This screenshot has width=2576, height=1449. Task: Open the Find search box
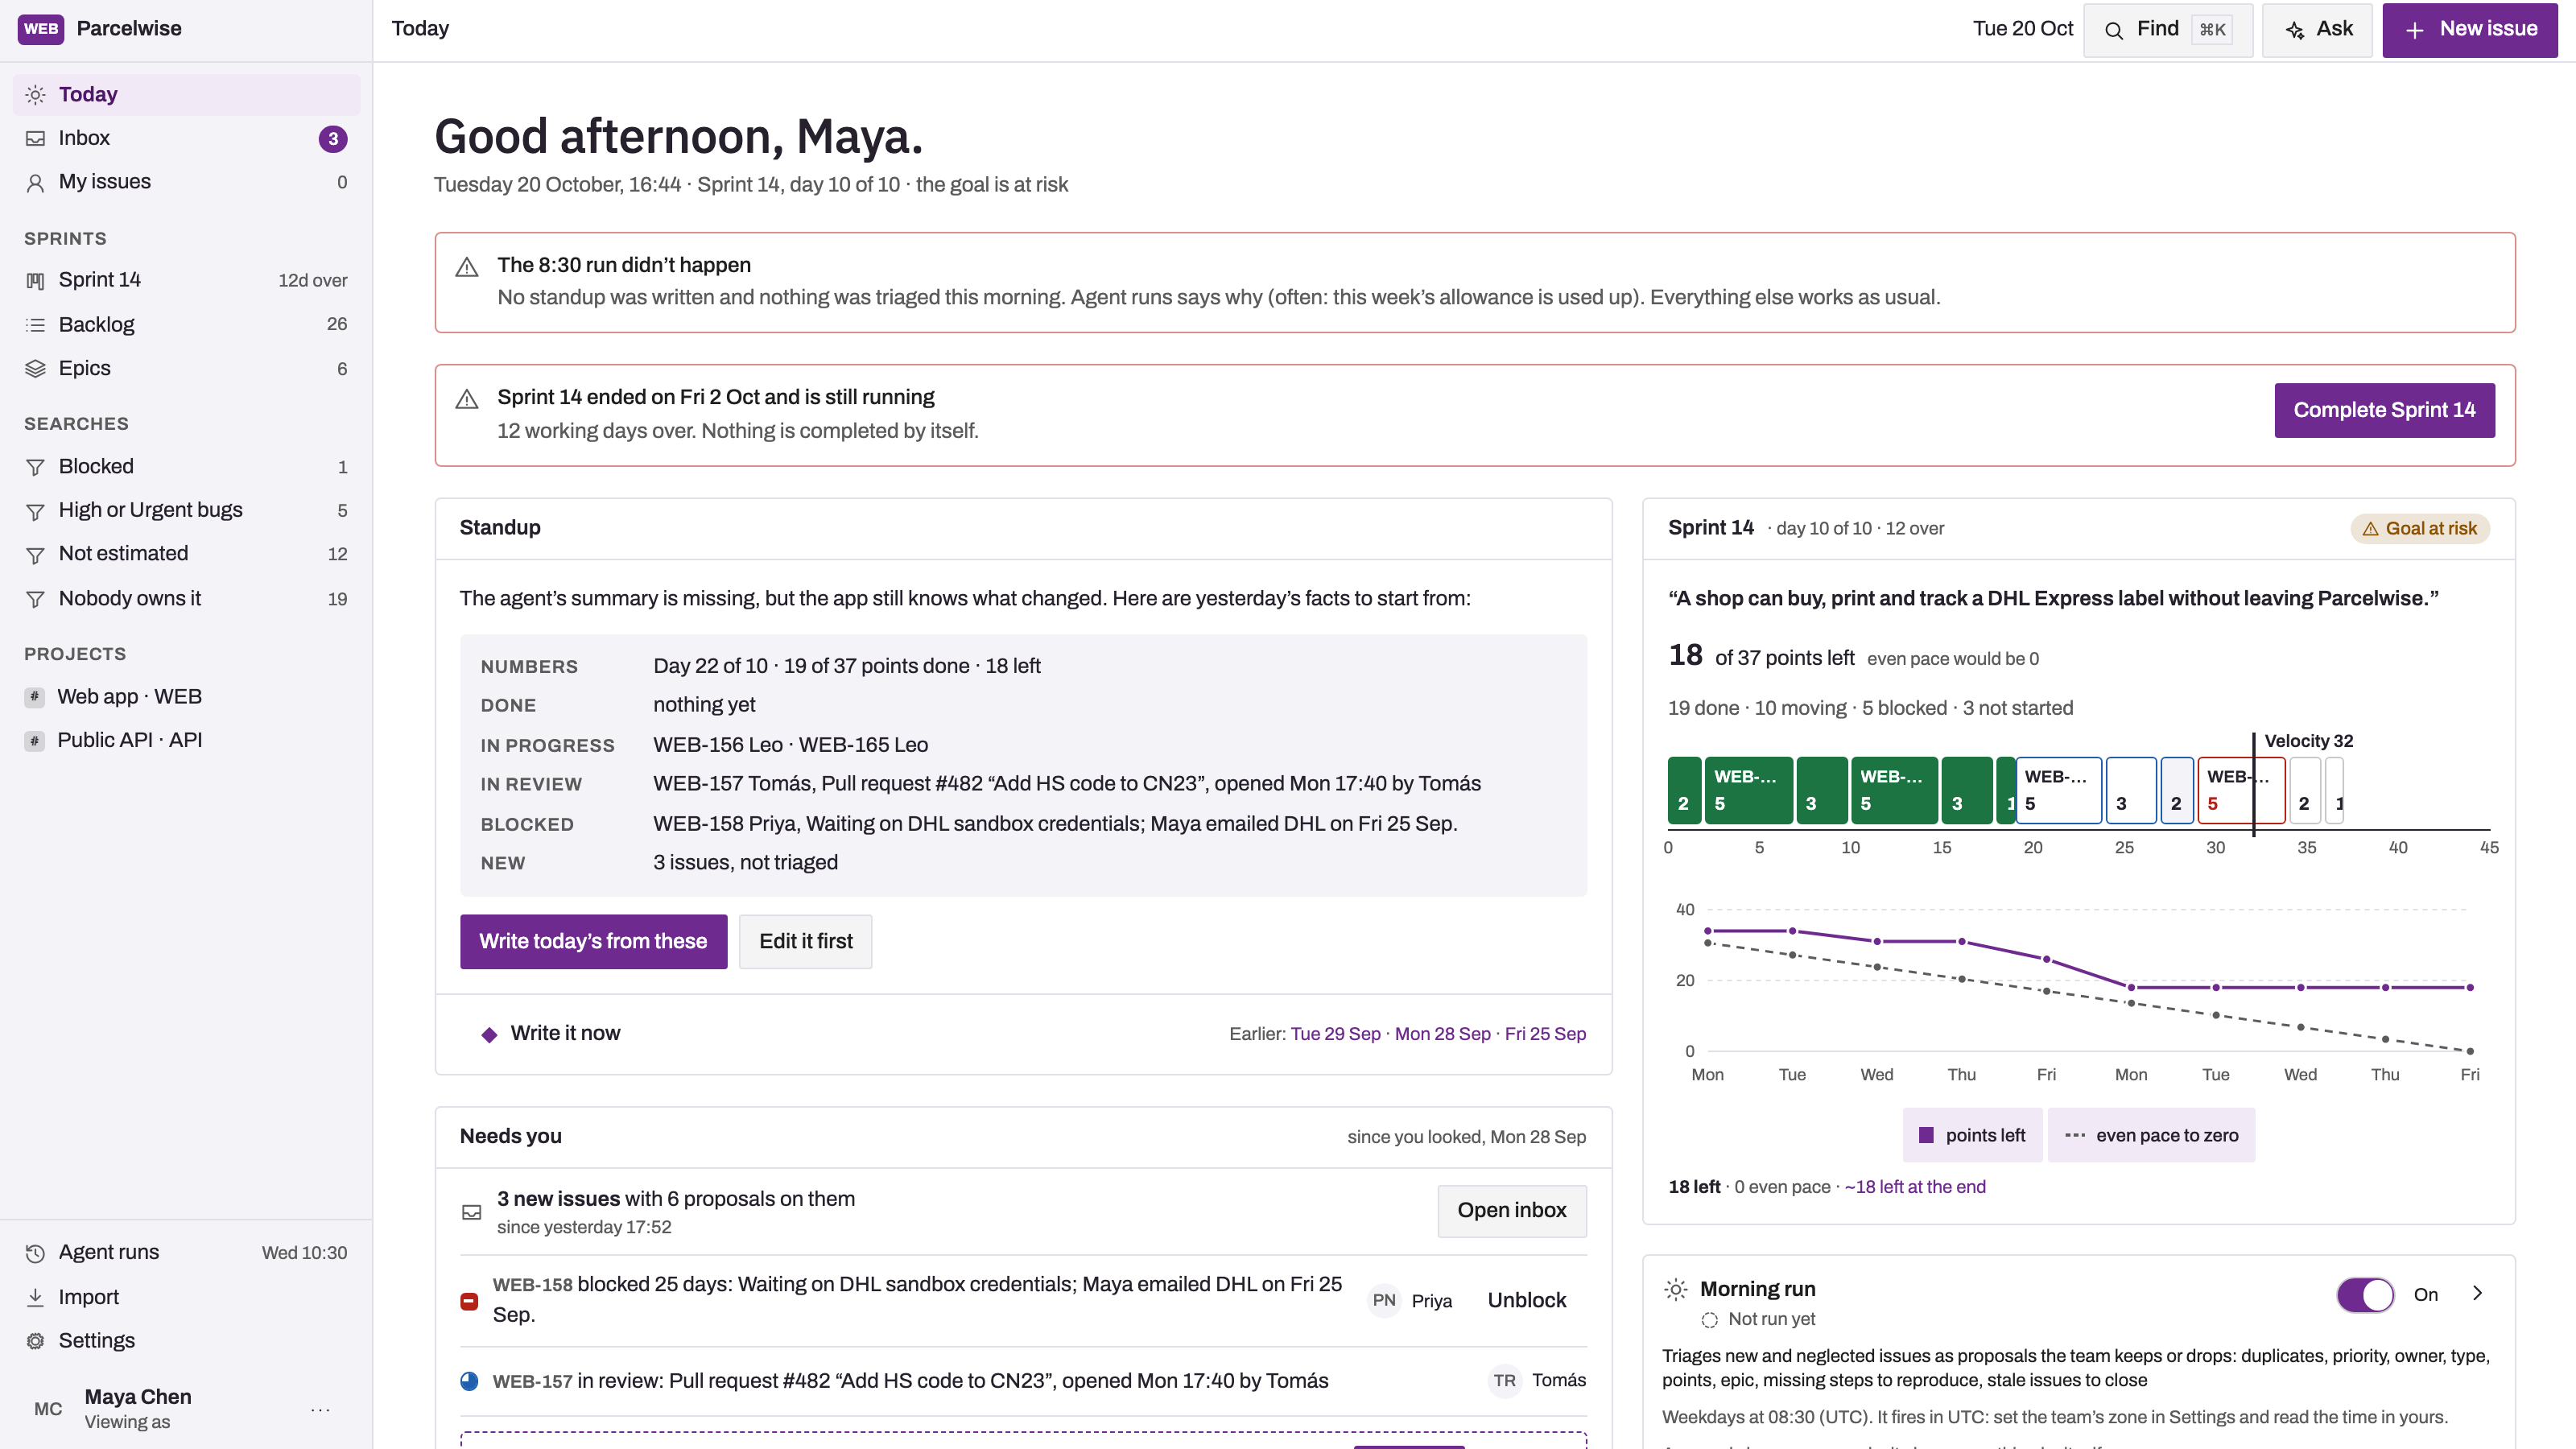2168,30
